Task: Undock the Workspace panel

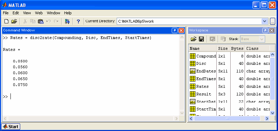Action: click(x=265, y=31)
